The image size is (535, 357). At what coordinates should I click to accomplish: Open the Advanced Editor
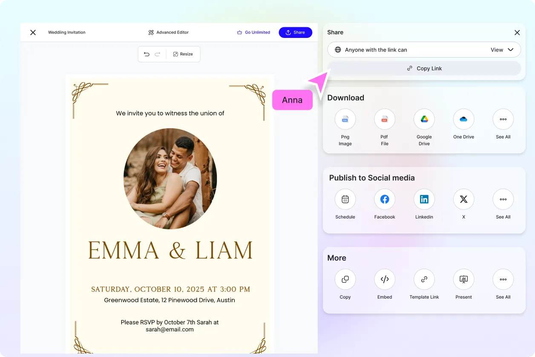tap(168, 32)
